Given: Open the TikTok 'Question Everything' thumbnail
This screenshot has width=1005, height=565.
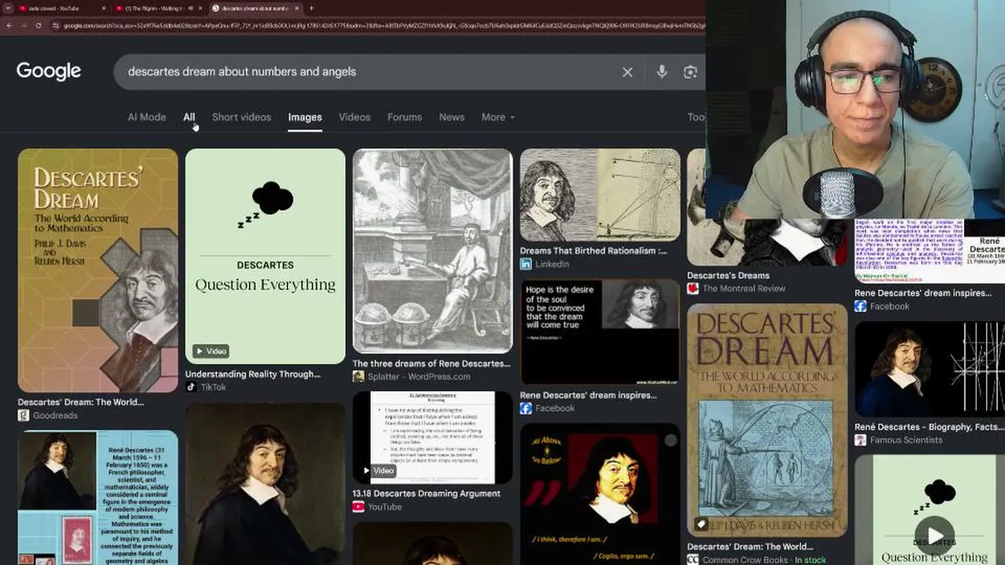Looking at the screenshot, I should point(265,256).
